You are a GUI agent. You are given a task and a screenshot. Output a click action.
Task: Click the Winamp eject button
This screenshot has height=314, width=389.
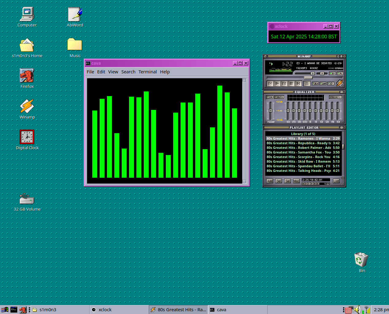(x=307, y=83)
